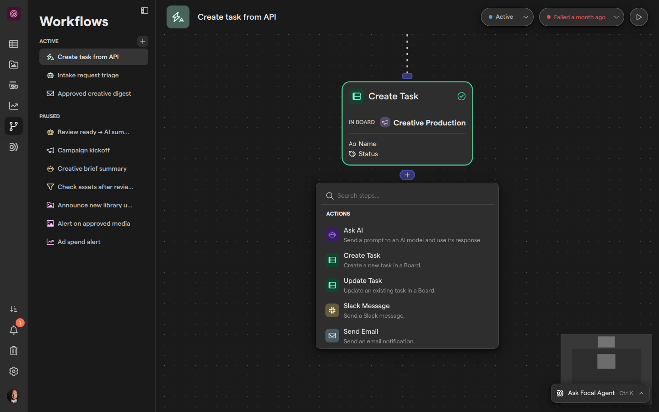Click the user avatar photo

14,396
